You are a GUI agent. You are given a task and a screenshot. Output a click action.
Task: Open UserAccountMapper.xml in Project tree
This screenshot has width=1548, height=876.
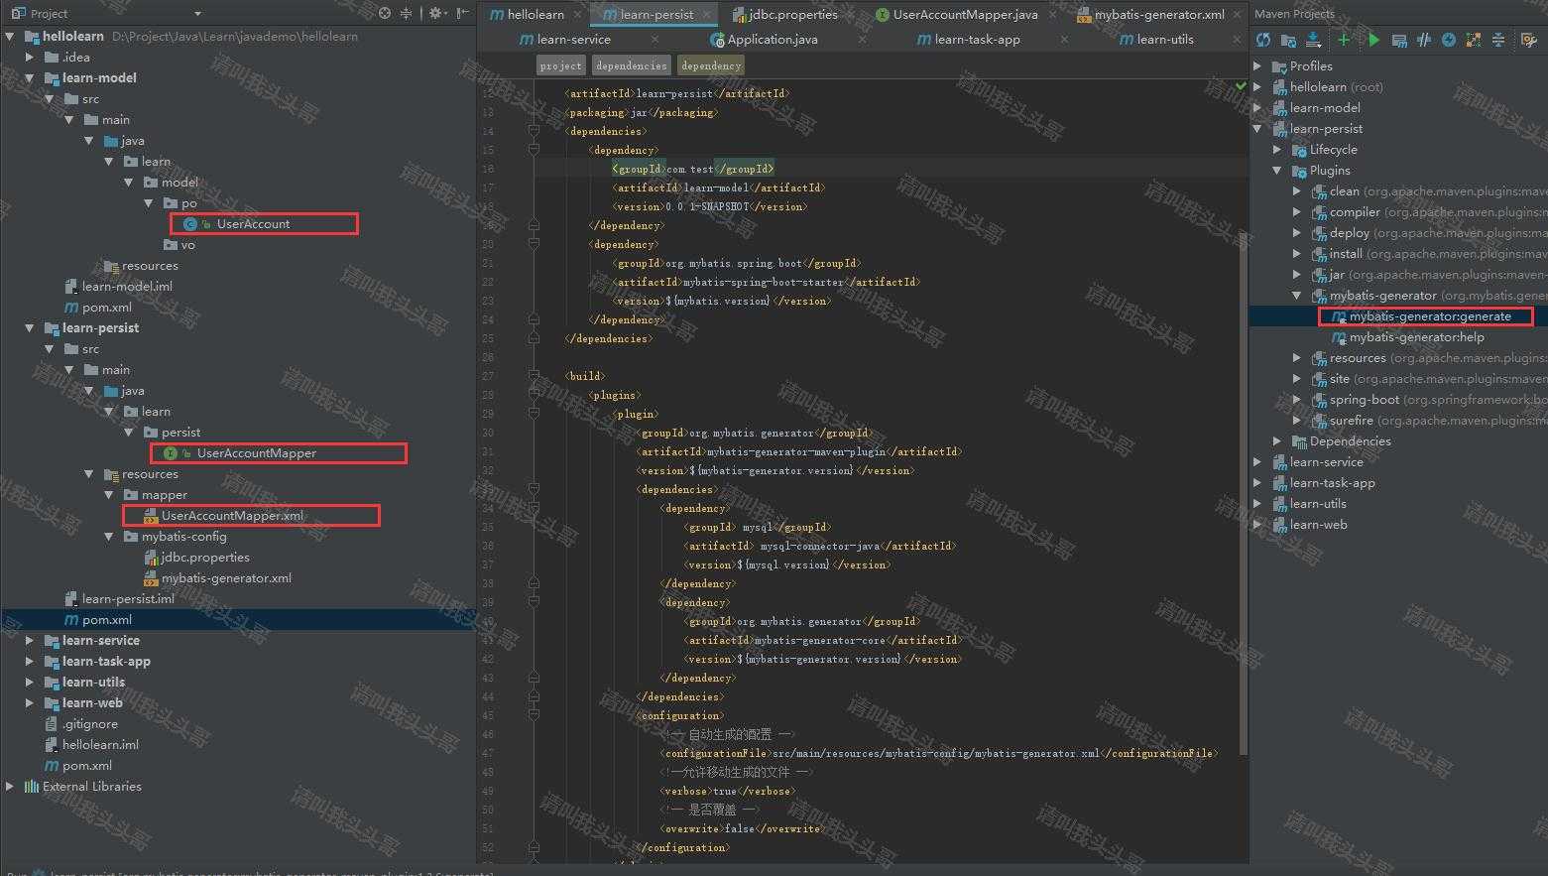232,515
